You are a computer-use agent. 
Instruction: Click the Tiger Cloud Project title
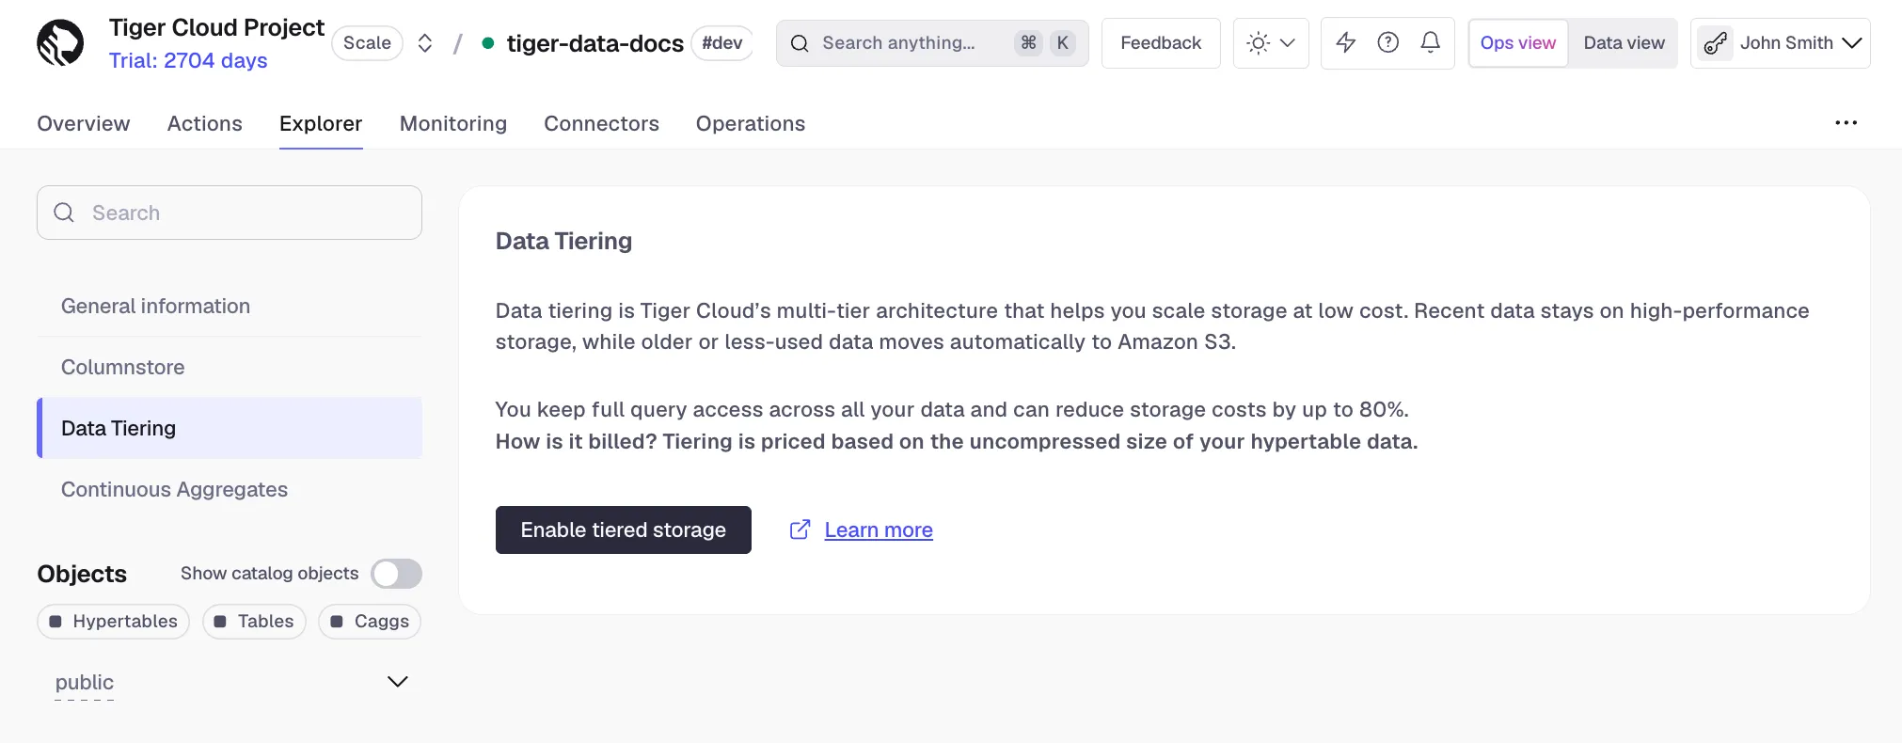click(x=216, y=27)
